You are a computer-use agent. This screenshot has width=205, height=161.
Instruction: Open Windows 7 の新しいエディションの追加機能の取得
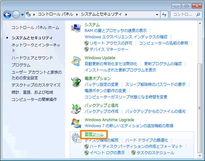coord(129,126)
